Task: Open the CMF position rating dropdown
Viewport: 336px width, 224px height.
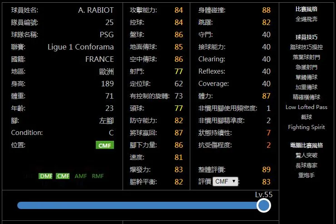Action: point(225,182)
